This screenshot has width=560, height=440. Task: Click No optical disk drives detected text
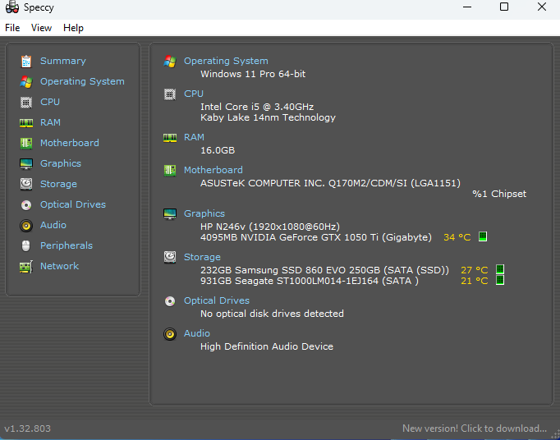(272, 314)
